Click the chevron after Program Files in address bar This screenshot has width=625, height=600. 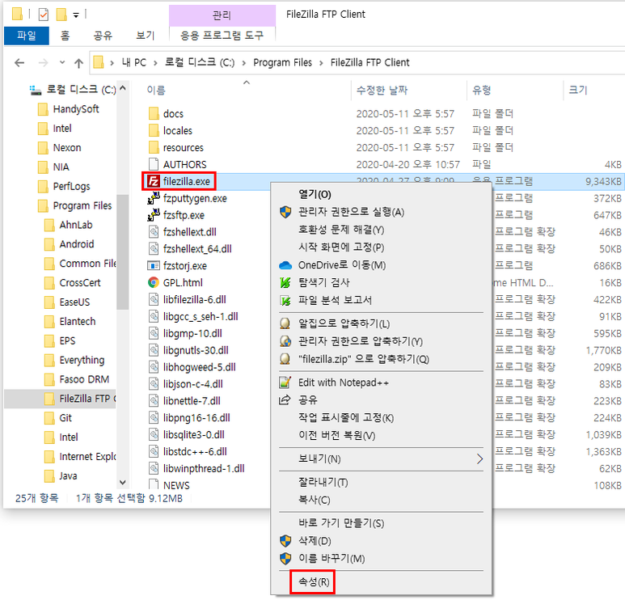(321, 63)
